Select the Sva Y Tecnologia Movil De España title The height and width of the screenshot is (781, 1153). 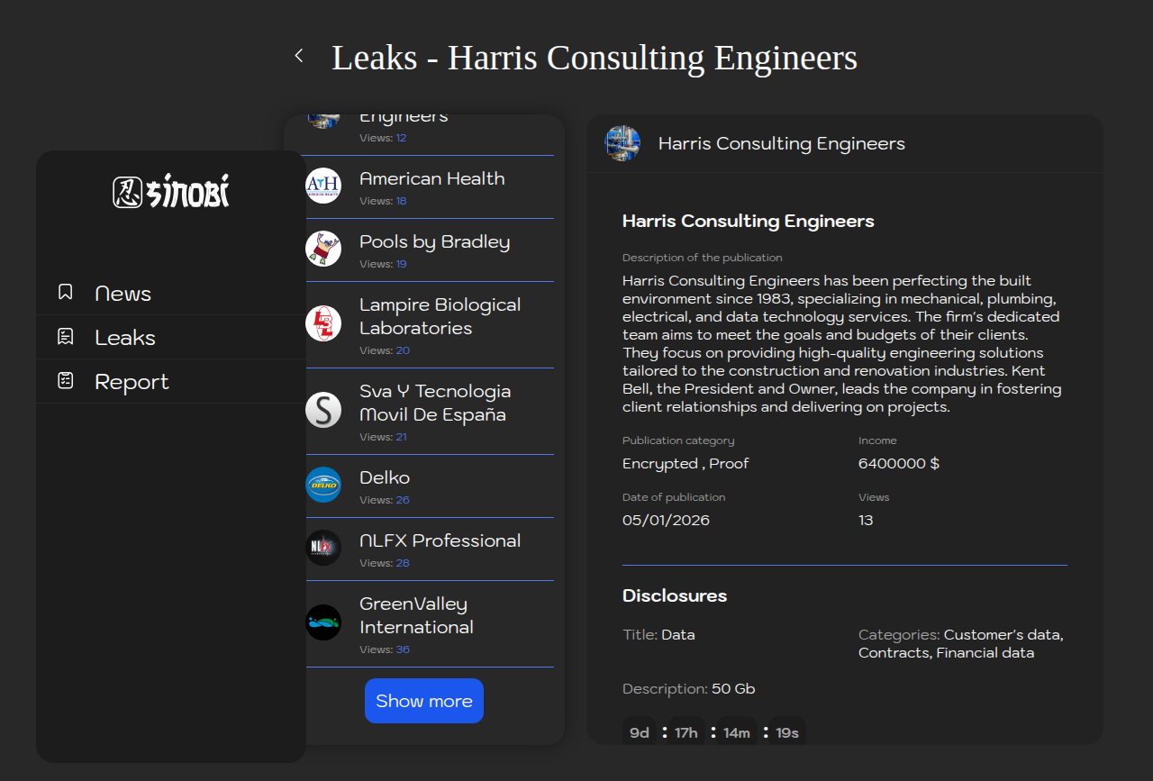point(435,403)
